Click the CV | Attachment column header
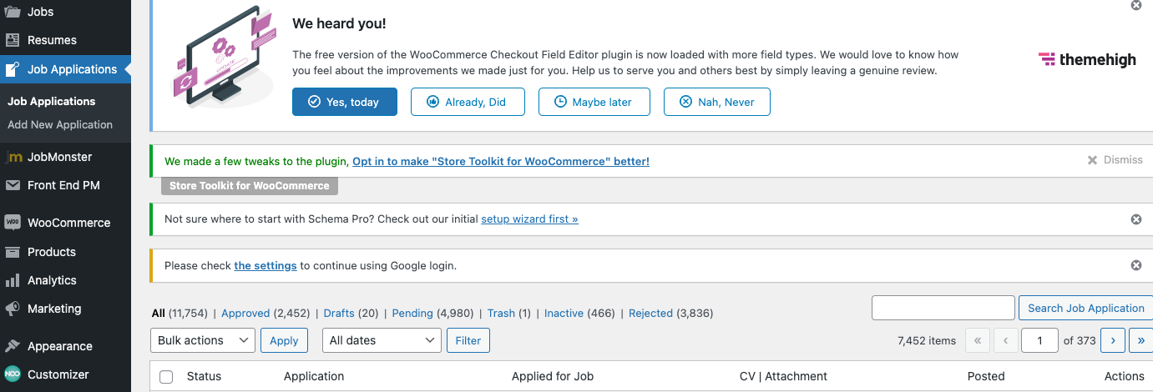Viewport: 1153px width, 392px height. point(783,376)
